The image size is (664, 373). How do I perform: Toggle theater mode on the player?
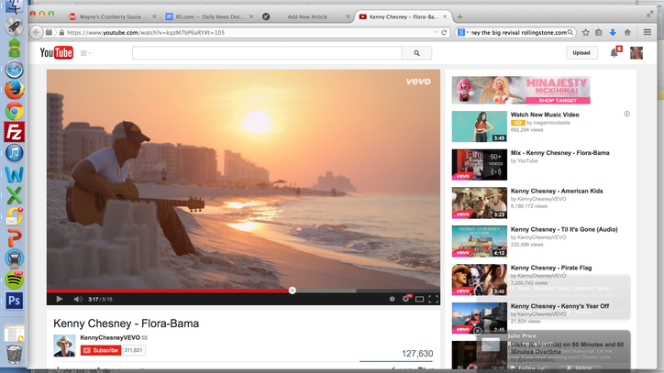tap(419, 299)
